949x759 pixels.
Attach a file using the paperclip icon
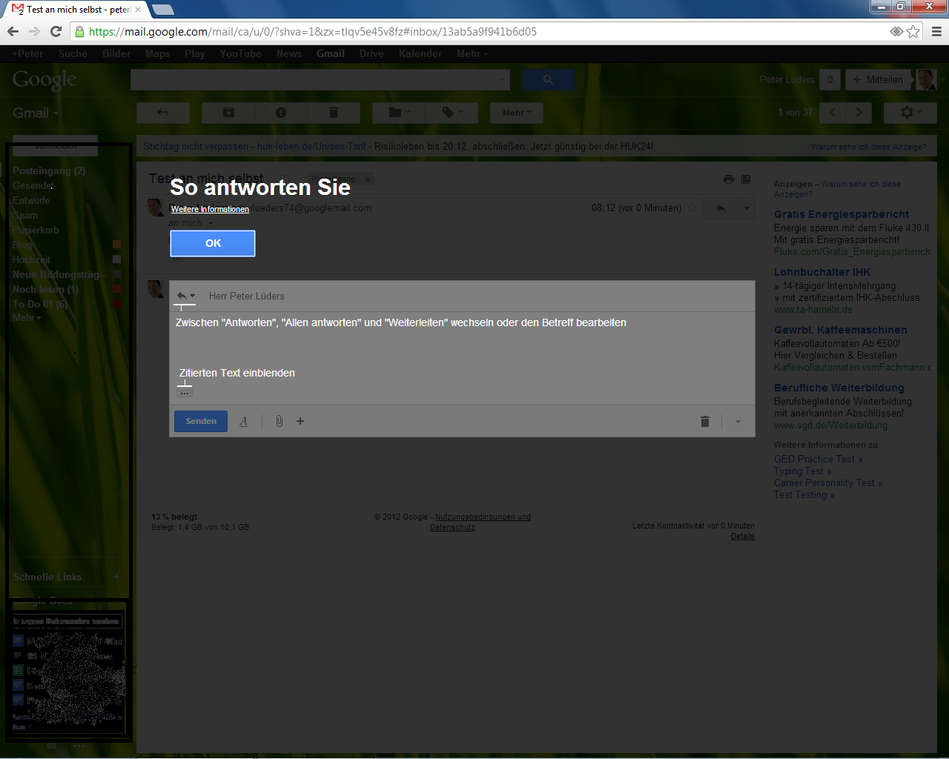coord(279,421)
